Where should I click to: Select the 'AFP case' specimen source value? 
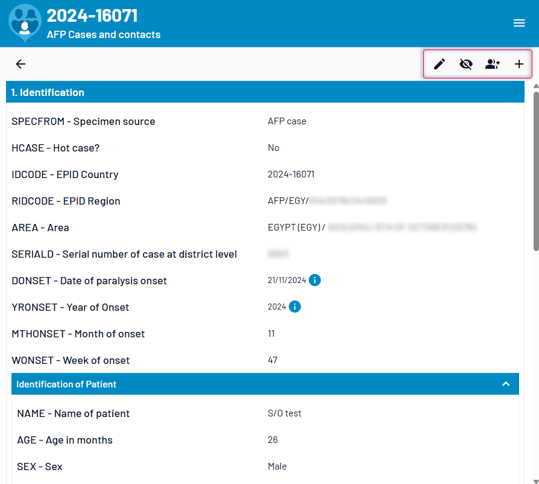click(x=287, y=121)
